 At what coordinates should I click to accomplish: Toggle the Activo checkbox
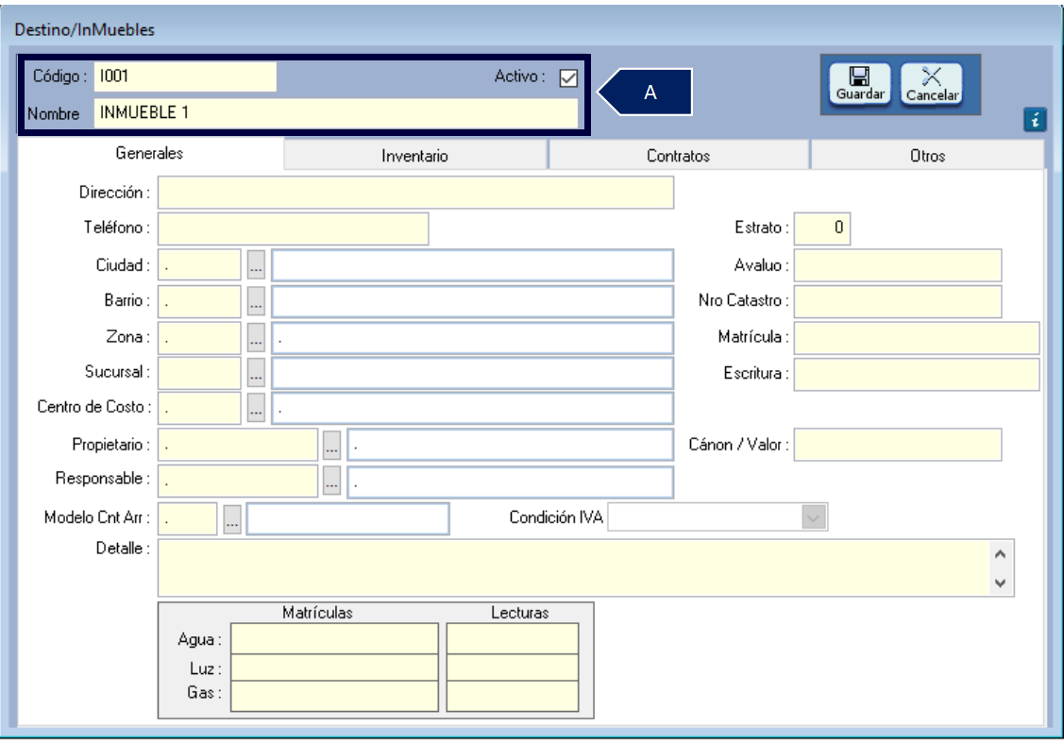pos(568,78)
